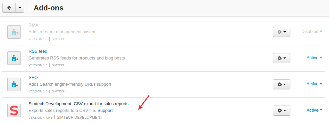Viewport: 329px width, 123px height.
Task: Open gear menu for RSS feed
Action: click(x=282, y=58)
